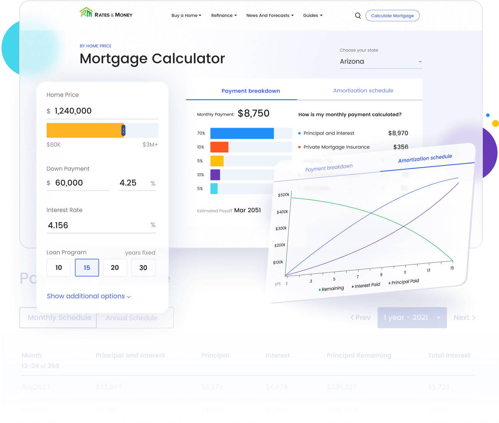
Task: Expand Show additional options
Action: click(89, 296)
